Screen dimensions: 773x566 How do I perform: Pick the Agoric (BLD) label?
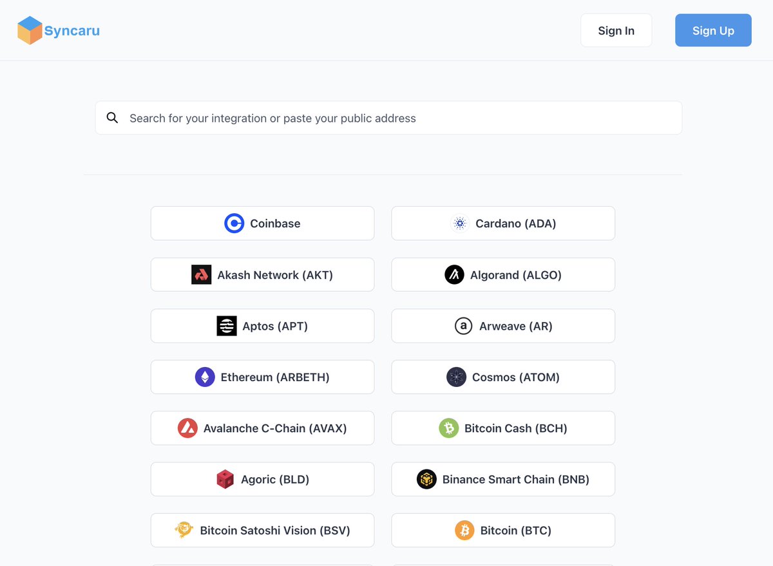coord(275,479)
